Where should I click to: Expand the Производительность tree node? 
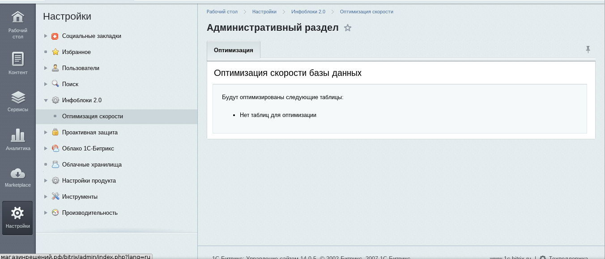(x=46, y=213)
